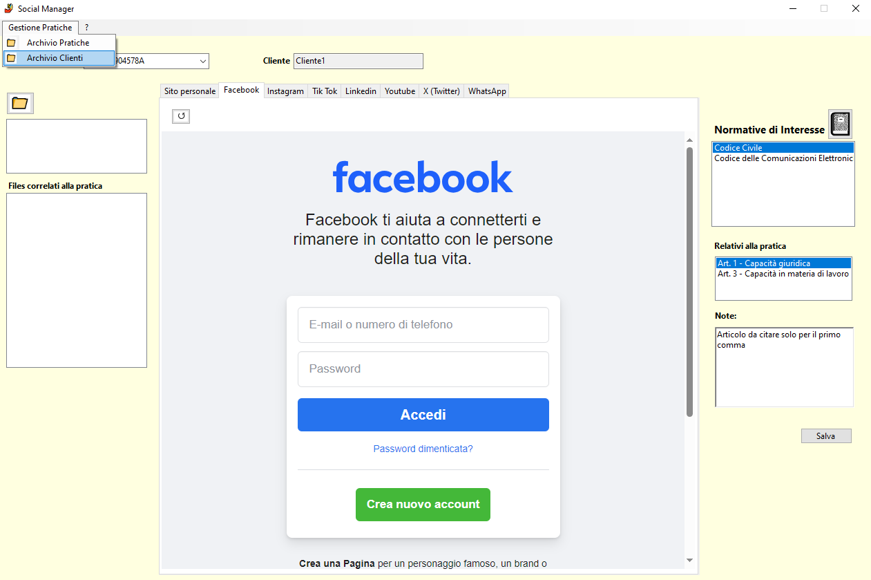Switch to the Sito personale tab
This screenshot has width=871, height=580.
click(x=190, y=91)
